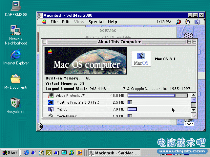Open the Help menu
The height and width of the screenshot is (157, 210).
click(113, 22)
